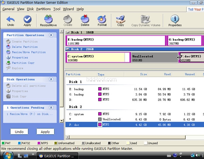Screen dimensions: 204x159
Task: Click the Tell Your Friends link
Action: pos(196,10)
